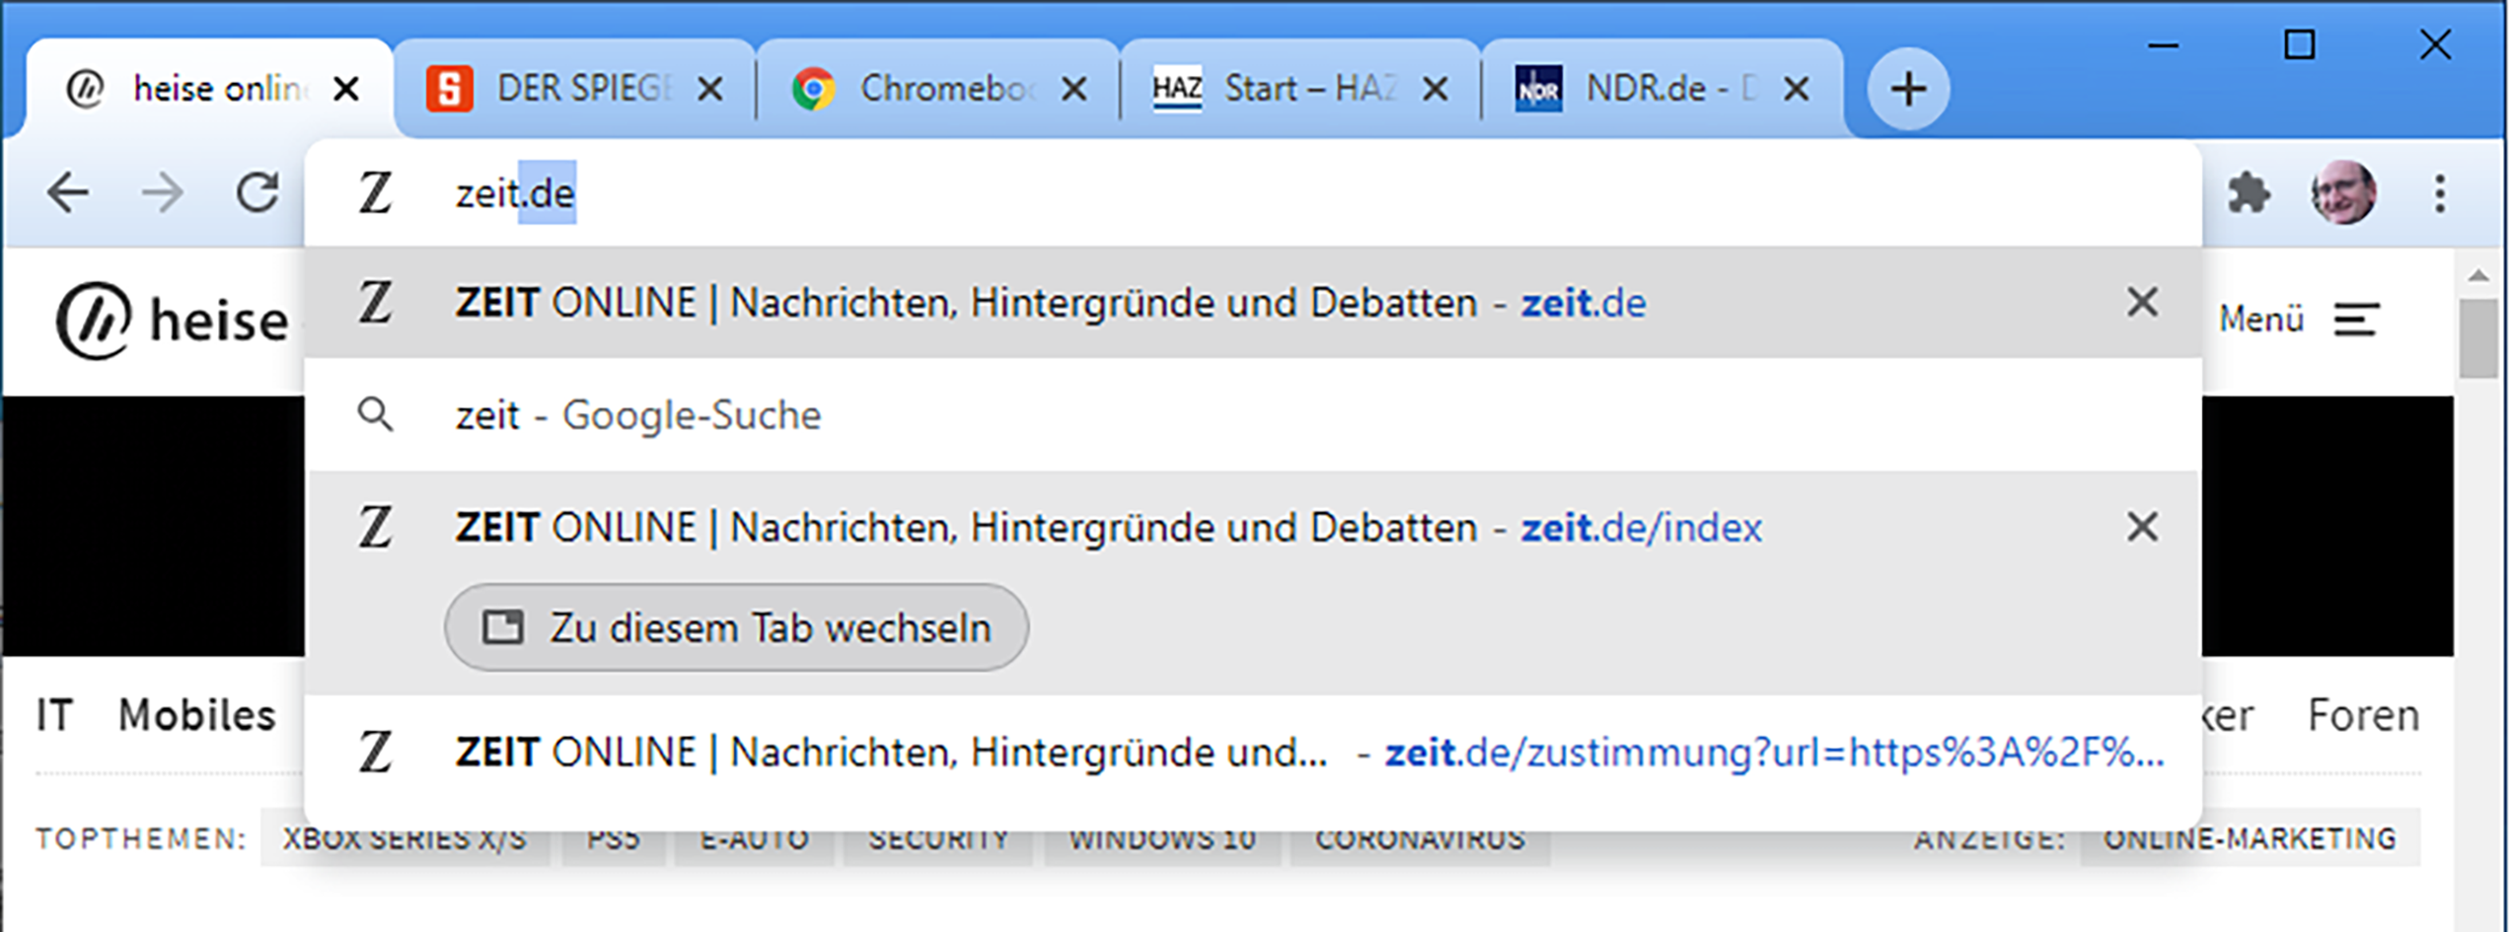Go back with the browser back arrow

click(x=68, y=192)
